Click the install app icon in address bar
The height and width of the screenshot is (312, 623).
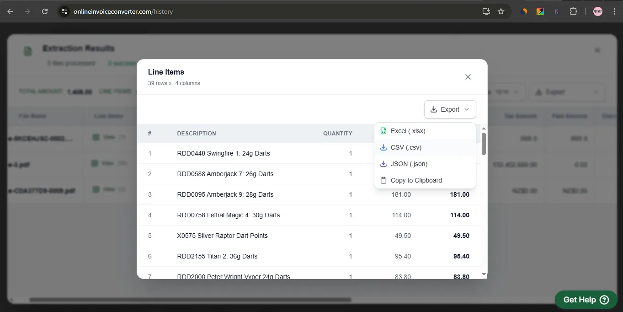pos(486,11)
